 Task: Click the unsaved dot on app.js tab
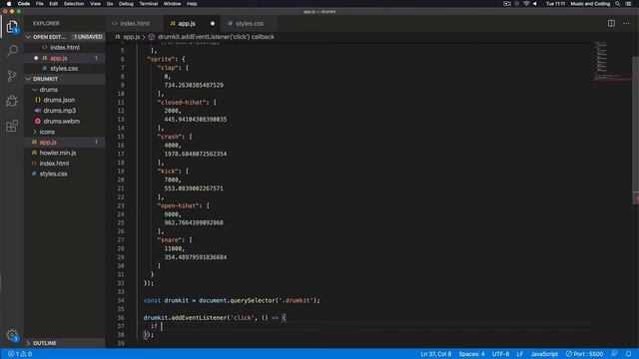[213, 24]
